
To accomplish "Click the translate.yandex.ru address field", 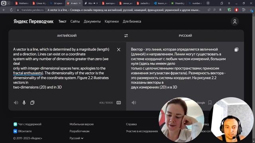I will point(33,10).
